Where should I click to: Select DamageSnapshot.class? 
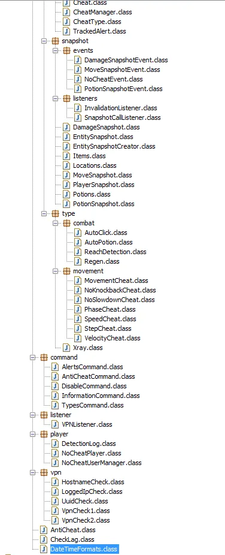click(x=107, y=127)
